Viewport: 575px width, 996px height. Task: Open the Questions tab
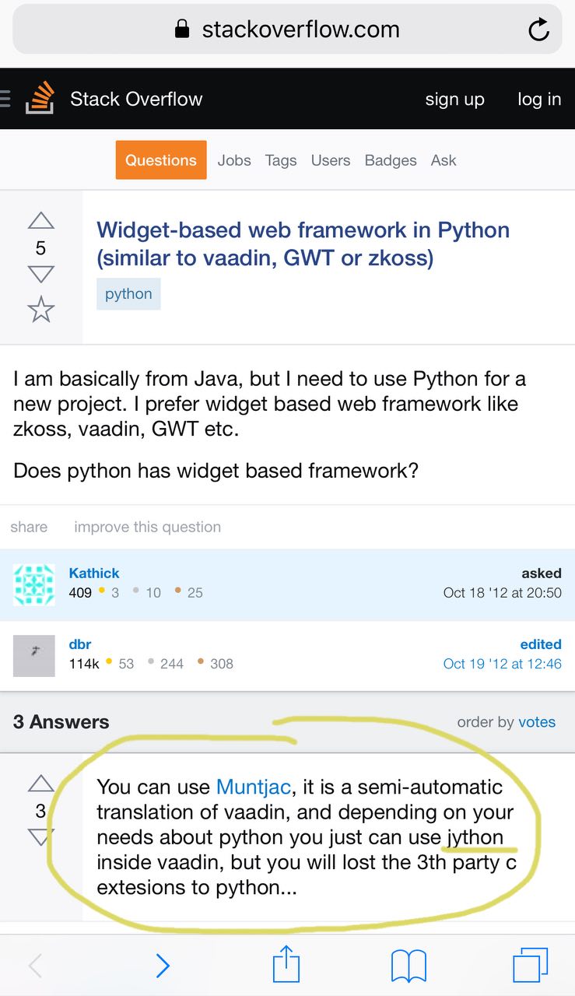click(x=161, y=160)
